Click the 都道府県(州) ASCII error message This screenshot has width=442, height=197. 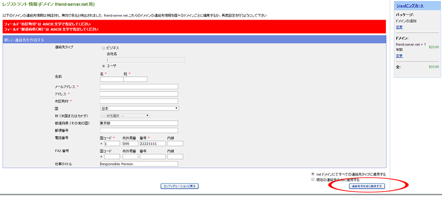coord(51,29)
